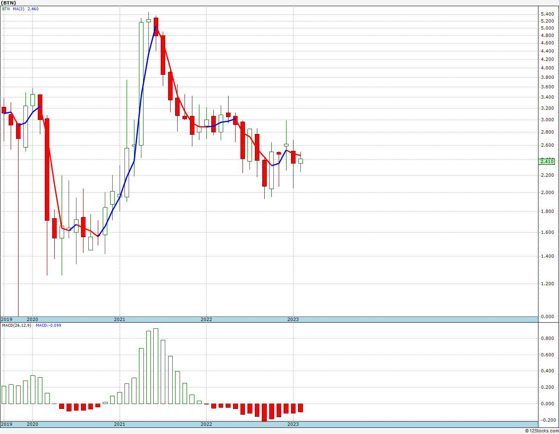Select 0.000 on the price chart axis
559x434 pixels.
coord(547,316)
